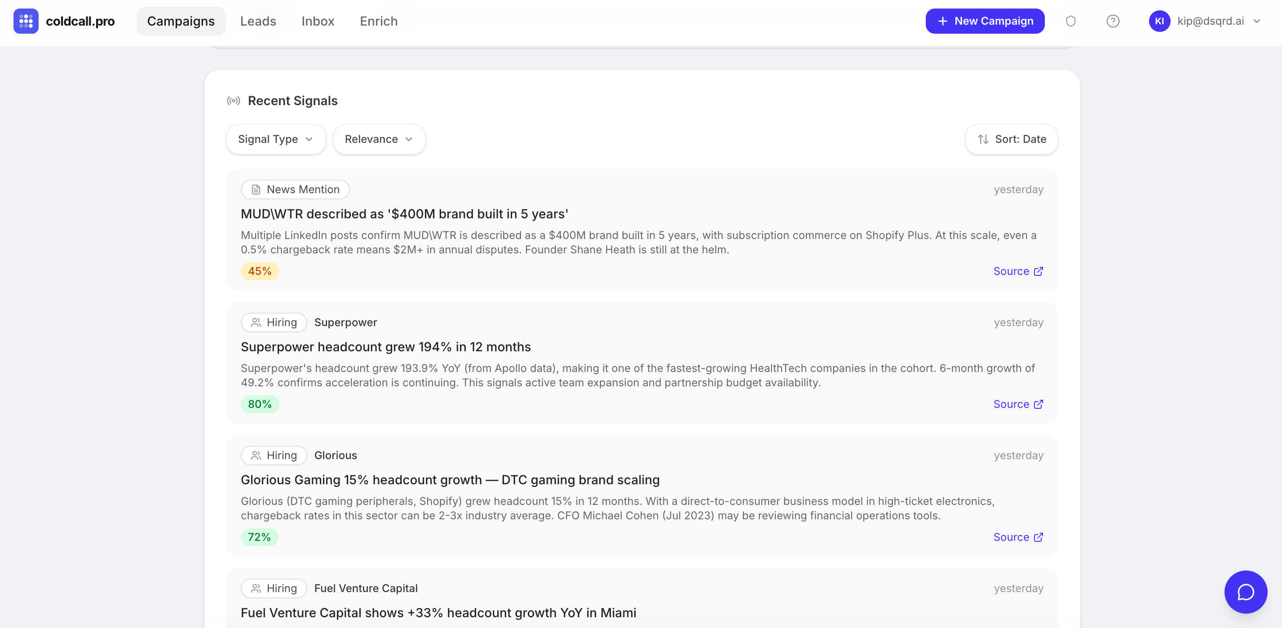Open the help question mark icon
The width and height of the screenshot is (1282, 628).
1113,21
